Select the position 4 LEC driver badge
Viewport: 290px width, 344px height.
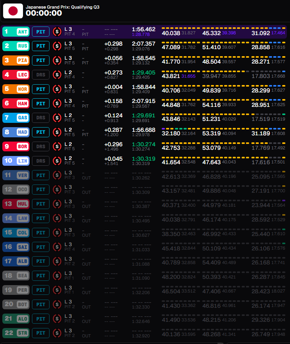(x=16, y=75)
